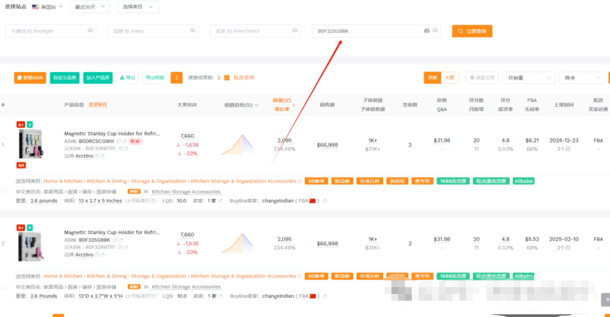
Task: Open BuyBox seller link icon in row 1
Action: coord(324,201)
